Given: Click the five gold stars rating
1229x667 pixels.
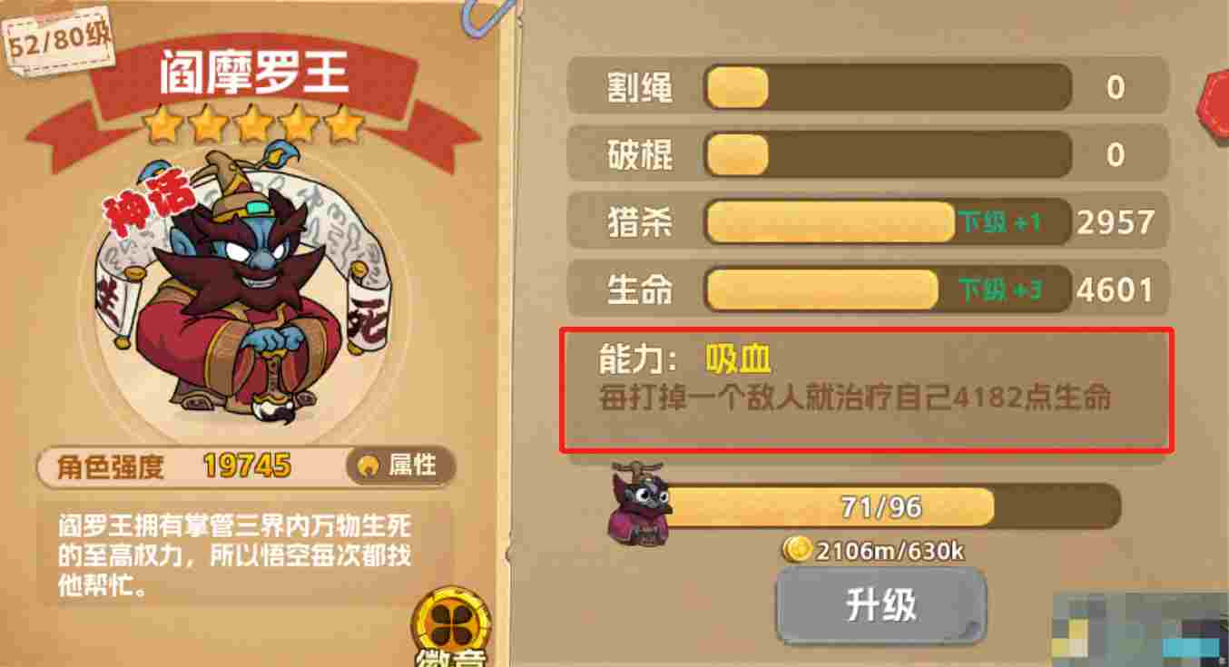Looking at the screenshot, I should [x=253, y=123].
